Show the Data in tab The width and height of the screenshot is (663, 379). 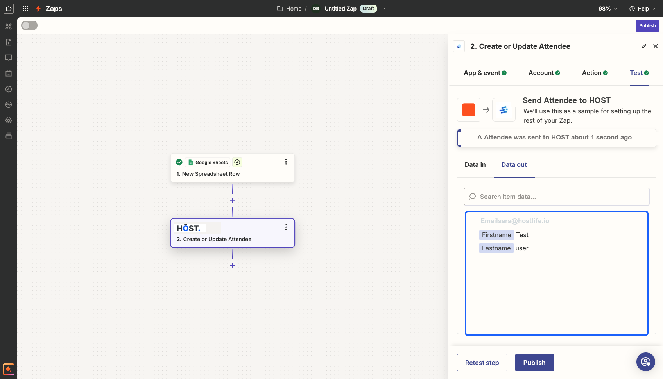[475, 164]
